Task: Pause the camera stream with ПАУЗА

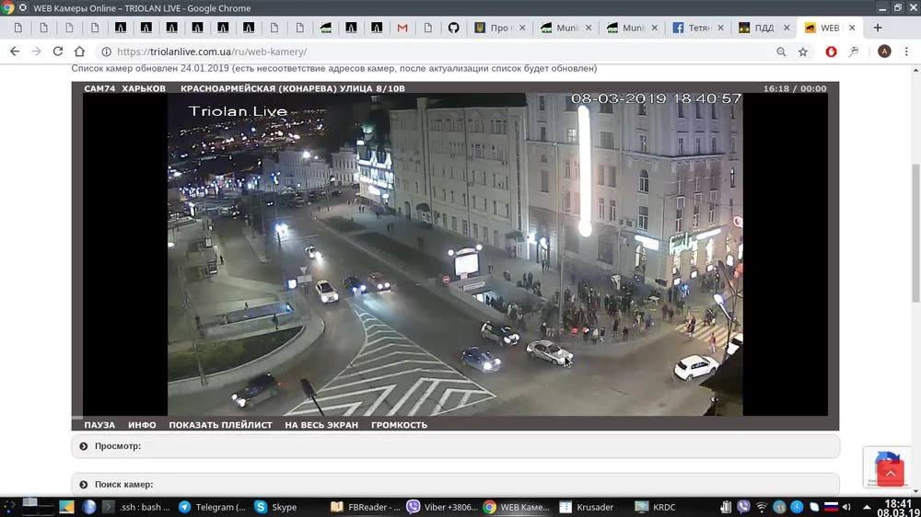Action: click(99, 425)
